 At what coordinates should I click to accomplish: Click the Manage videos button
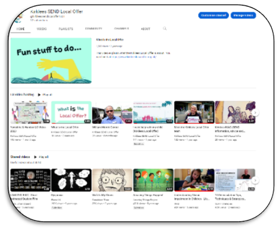tap(243, 15)
